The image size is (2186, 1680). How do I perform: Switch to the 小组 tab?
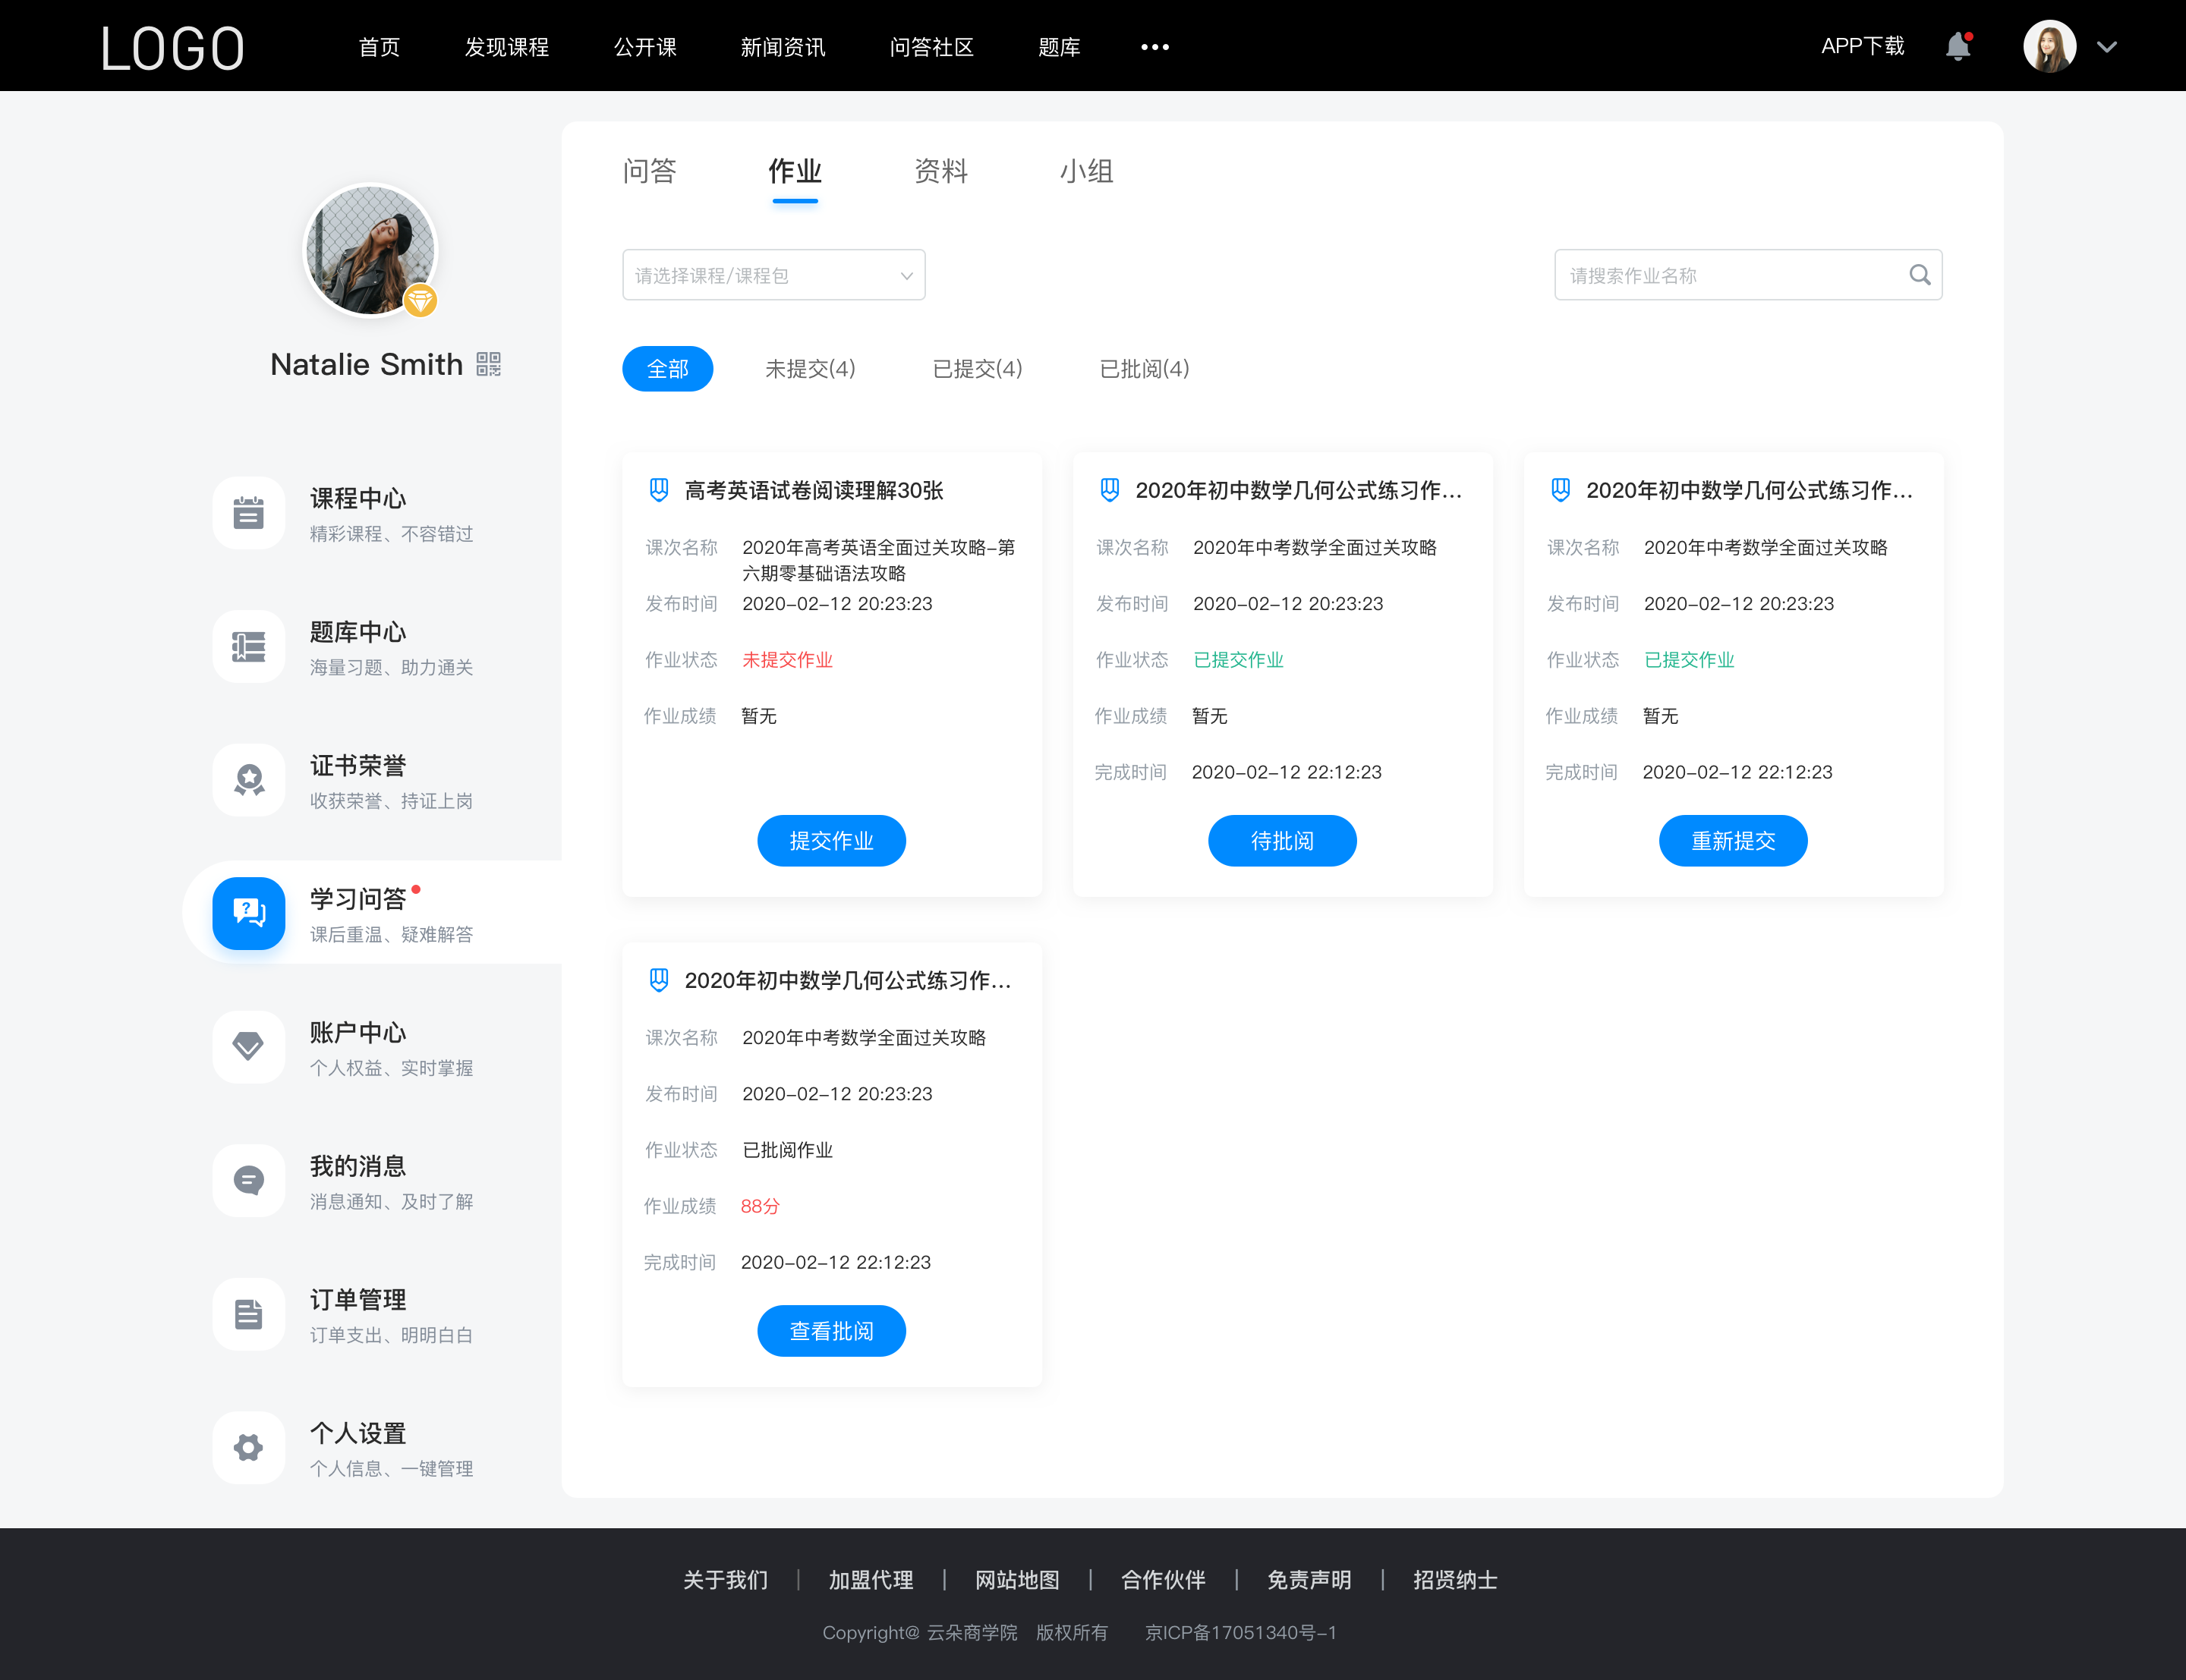coord(1083,171)
